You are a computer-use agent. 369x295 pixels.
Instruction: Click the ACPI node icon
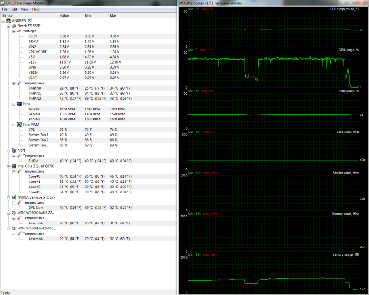pos(14,151)
